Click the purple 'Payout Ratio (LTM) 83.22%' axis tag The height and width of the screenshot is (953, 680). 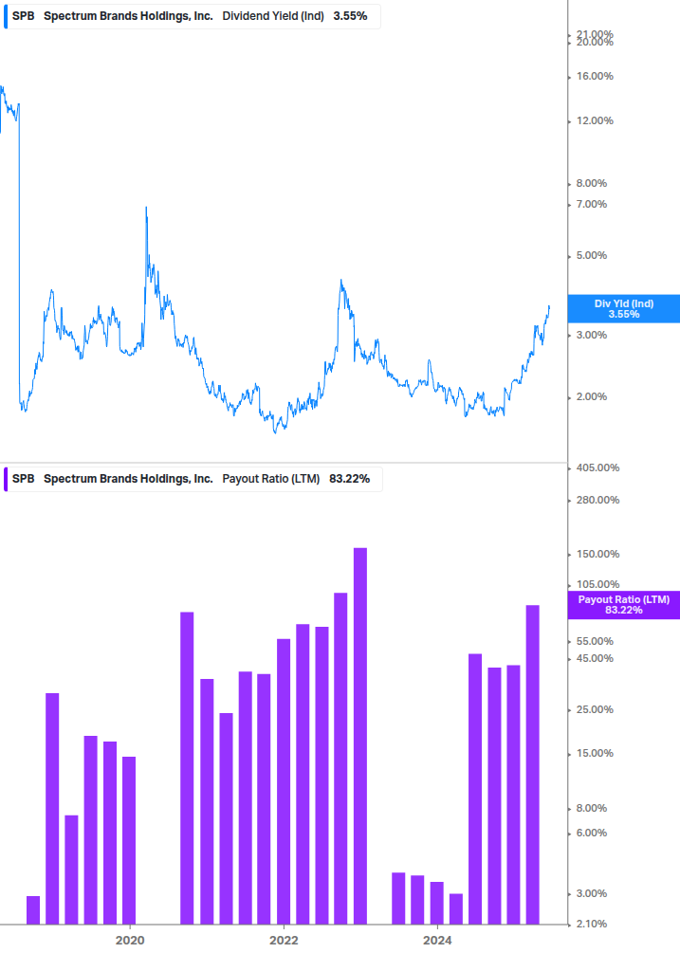click(x=623, y=605)
